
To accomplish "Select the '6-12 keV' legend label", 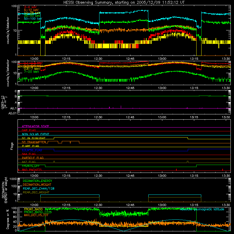I will (31, 10).
